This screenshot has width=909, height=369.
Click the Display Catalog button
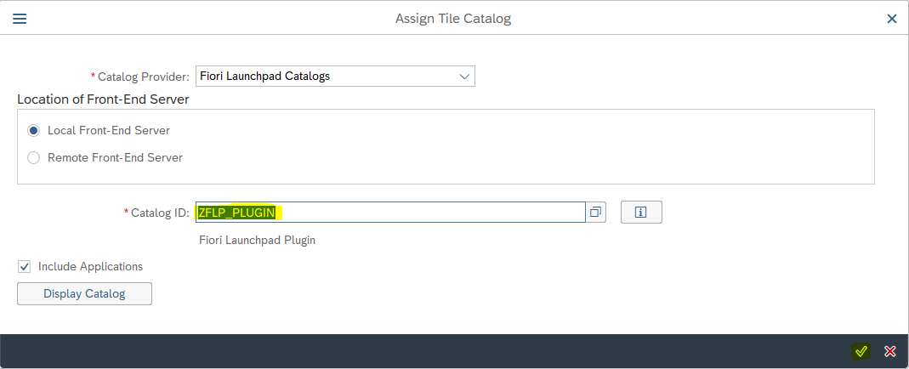(84, 294)
